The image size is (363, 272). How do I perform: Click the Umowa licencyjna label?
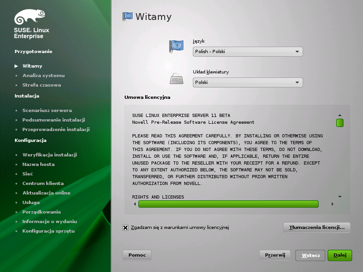point(147,97)
